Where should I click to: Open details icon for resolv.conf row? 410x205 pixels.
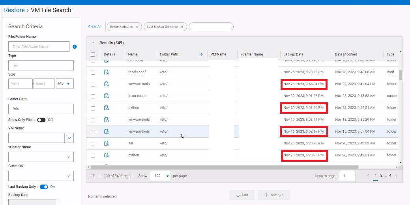tap(106, 72)
